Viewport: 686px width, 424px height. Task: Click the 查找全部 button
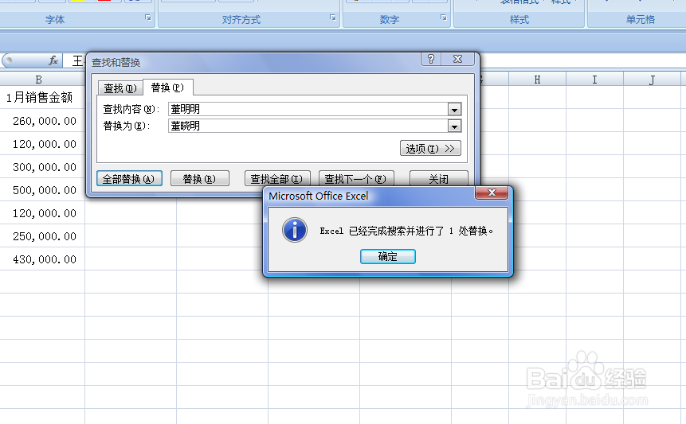coord(277,179)
